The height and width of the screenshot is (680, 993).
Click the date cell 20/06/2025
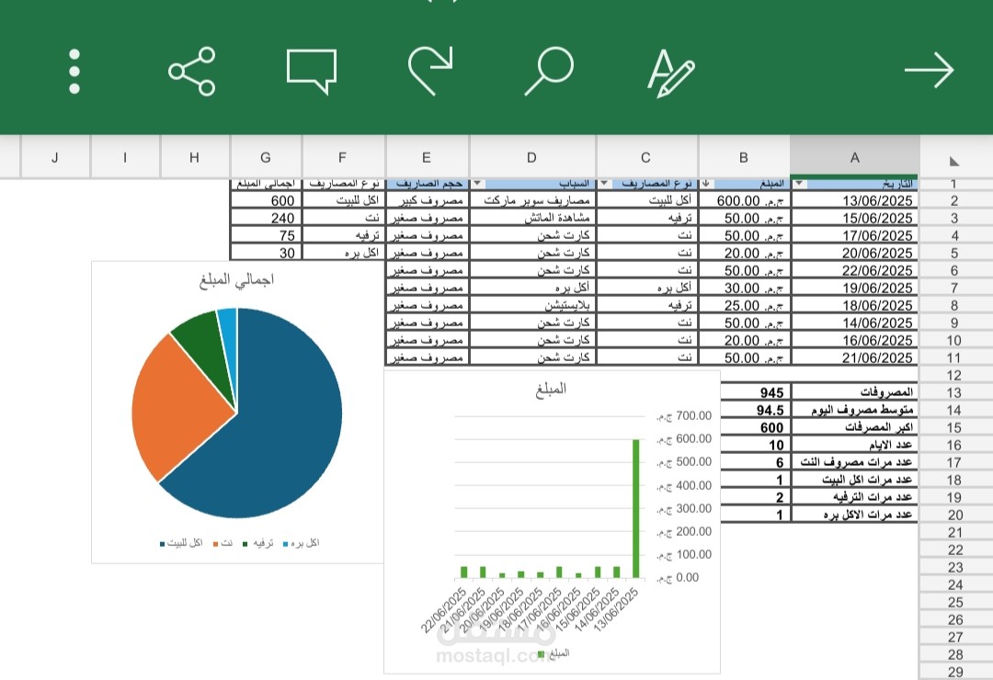[x=854, y=253]
